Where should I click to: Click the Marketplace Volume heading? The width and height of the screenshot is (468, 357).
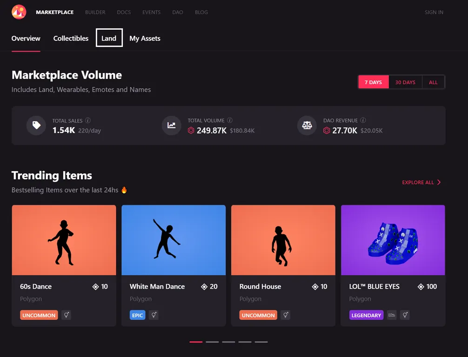point(67,75)
